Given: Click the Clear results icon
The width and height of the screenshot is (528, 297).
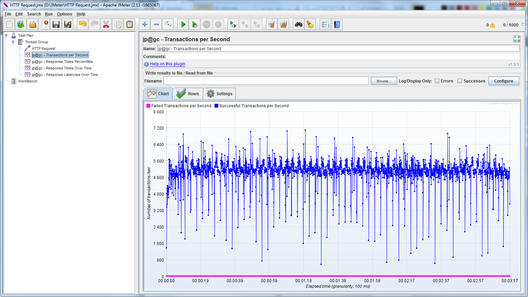Looking at the screenshot, I should [x=272, y=24].
